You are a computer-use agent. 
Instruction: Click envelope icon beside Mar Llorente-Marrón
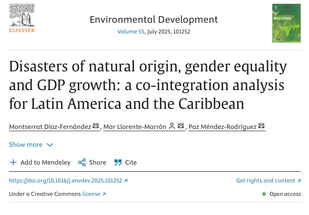(x=180, y=125)
